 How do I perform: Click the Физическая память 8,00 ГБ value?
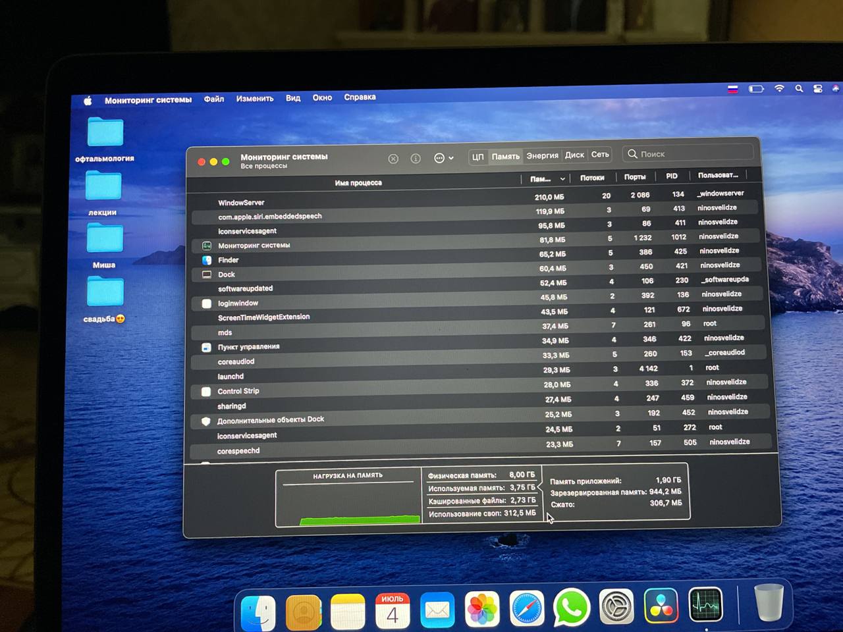pyautogui.click(x=522, y=475)
